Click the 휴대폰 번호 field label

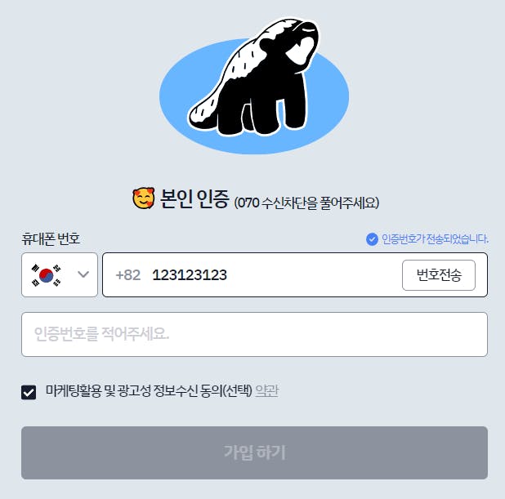[51, 238]
